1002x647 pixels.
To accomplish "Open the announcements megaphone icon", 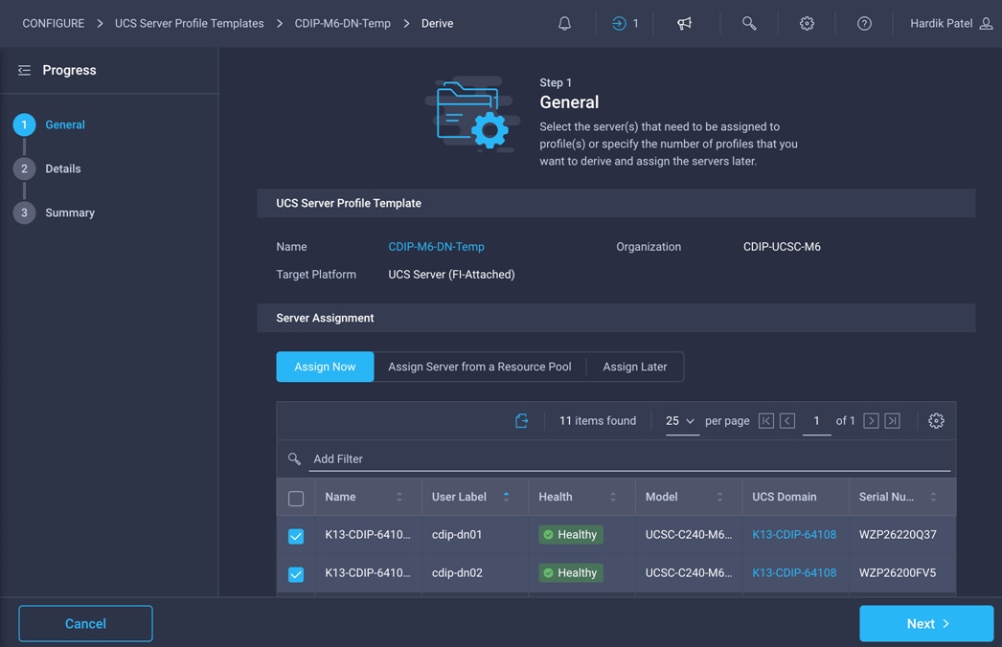I will point(684,24).
